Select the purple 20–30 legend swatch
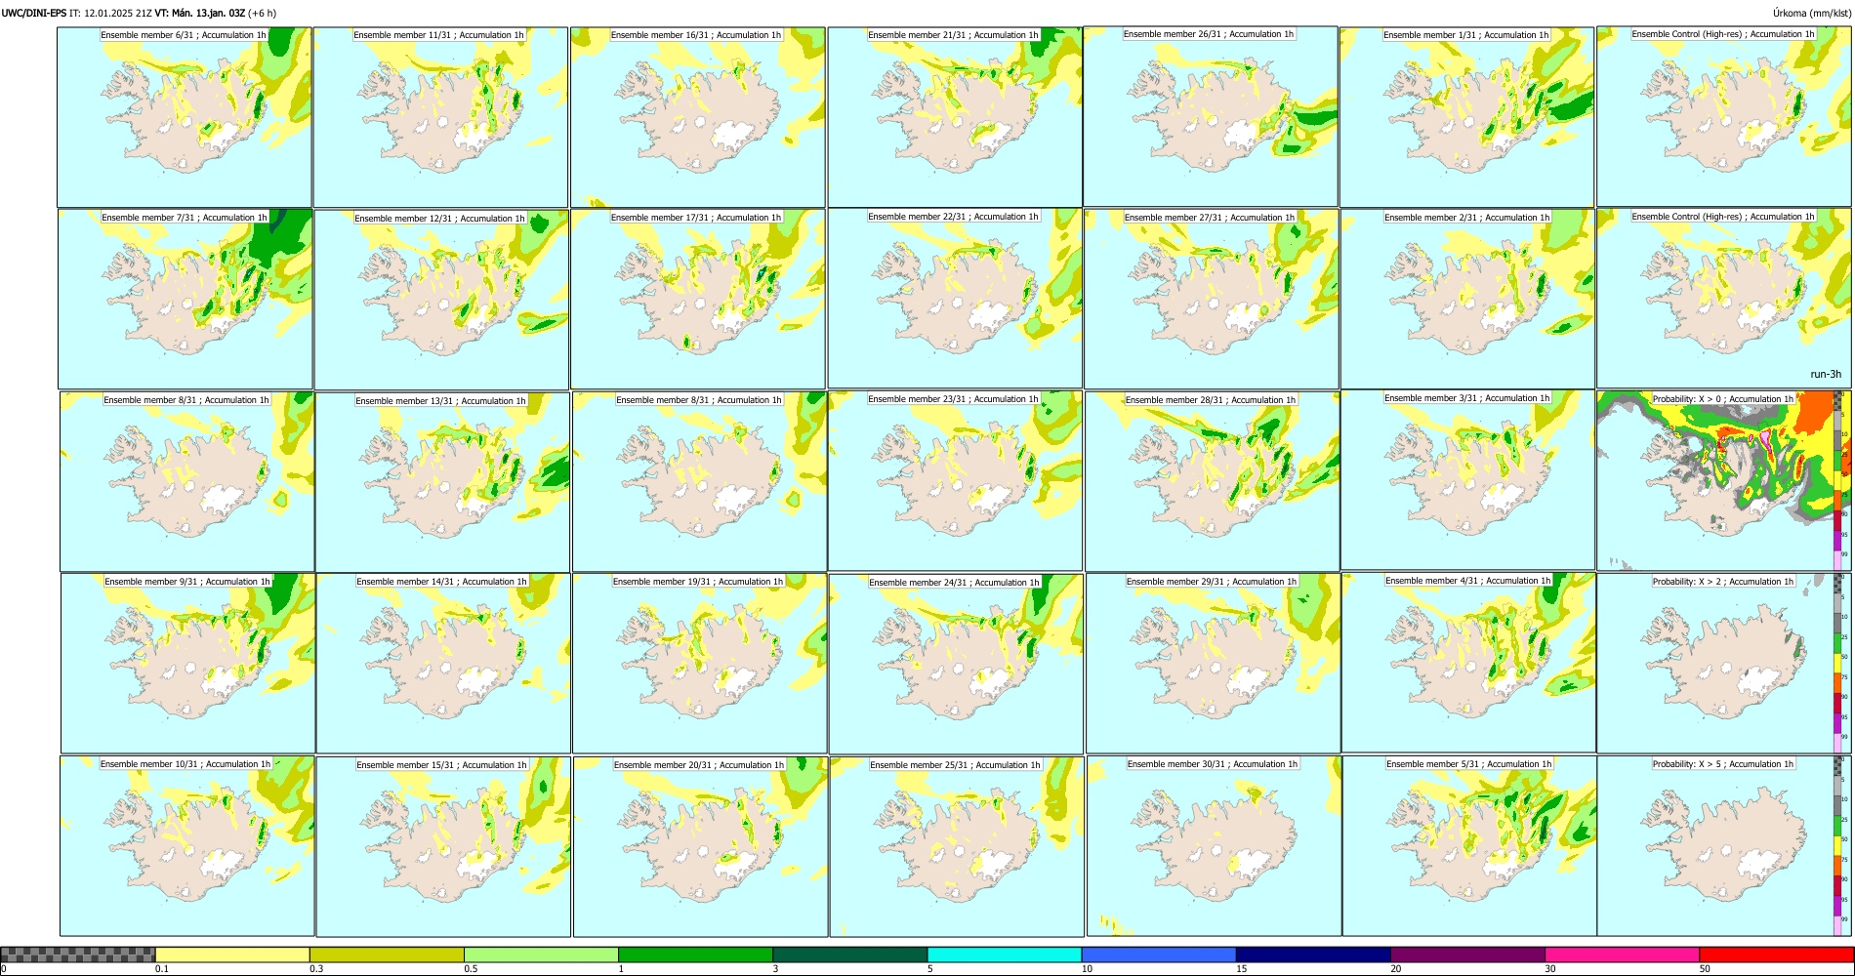The width and height of the screenshot is (1855, 976). [x=1467, y=955]
